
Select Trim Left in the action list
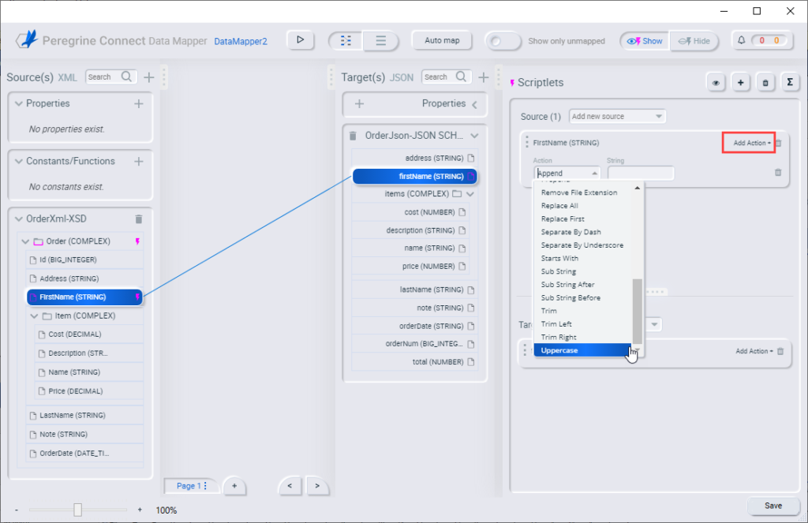(556, 324)
